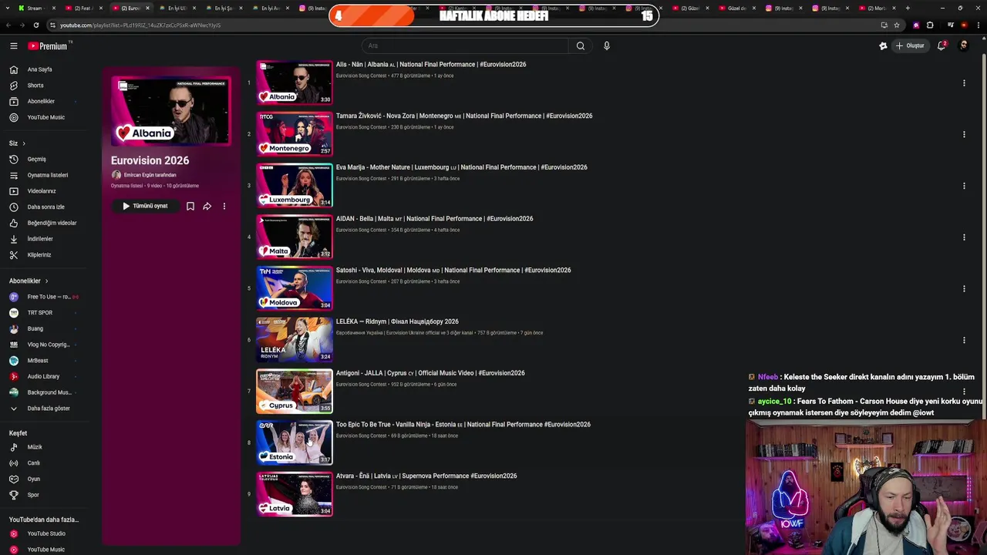Click the YouTube Premium logo
The image size is (987, 555).
pos(48,46)
